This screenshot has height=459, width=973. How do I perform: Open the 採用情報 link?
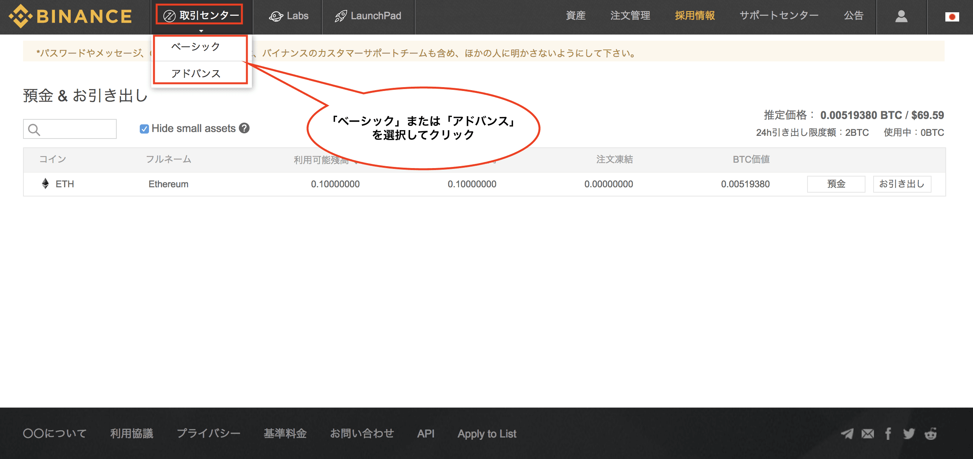pos(695,16)
